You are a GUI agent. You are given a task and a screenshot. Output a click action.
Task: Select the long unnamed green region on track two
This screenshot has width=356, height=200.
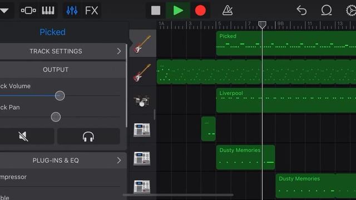(x=256, y=72)
